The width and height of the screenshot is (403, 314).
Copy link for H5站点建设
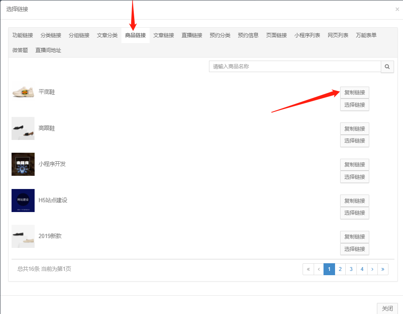coord(355,201)
